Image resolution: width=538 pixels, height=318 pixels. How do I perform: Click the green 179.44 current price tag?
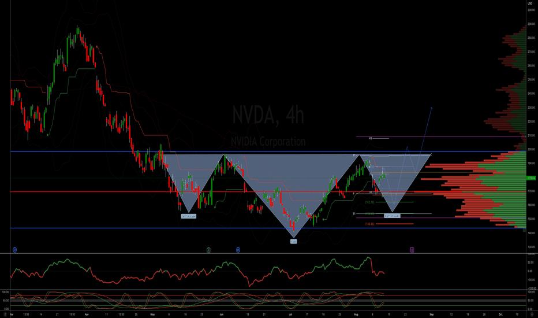tap(531, 178)
